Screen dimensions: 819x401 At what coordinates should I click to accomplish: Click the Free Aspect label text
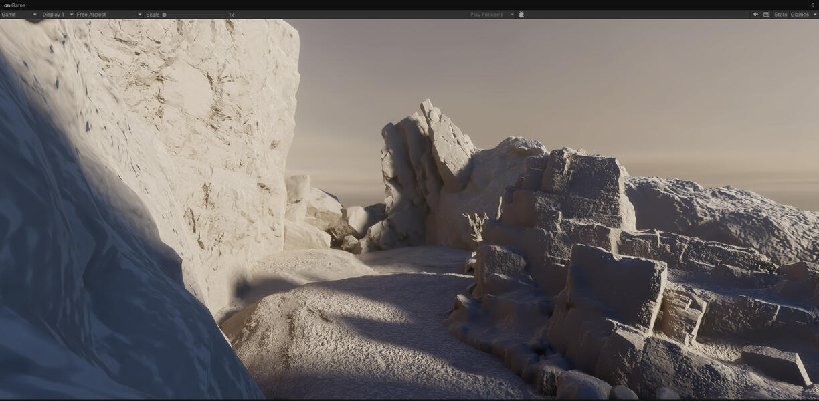(x=92, y=14)
